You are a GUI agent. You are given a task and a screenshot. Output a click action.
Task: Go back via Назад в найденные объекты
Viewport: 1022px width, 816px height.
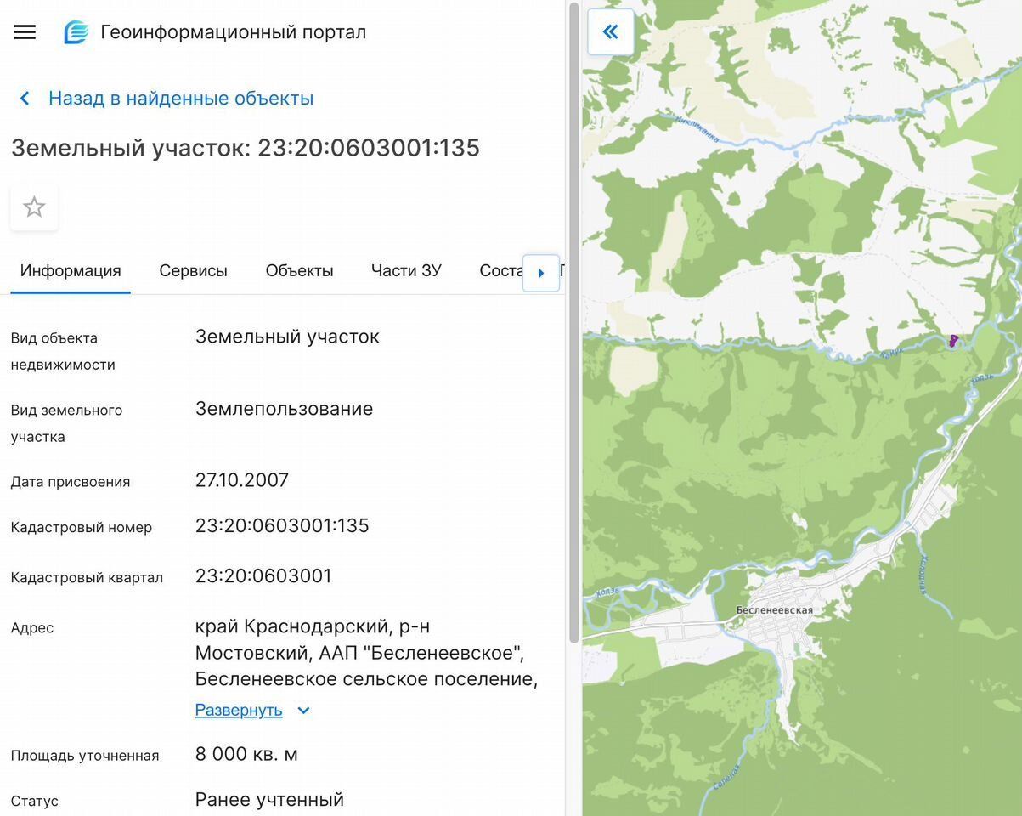click(181, 98)
